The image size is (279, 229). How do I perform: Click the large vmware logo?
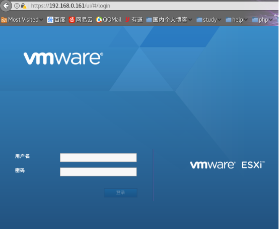pyautogui.click(x=63, y=59)
